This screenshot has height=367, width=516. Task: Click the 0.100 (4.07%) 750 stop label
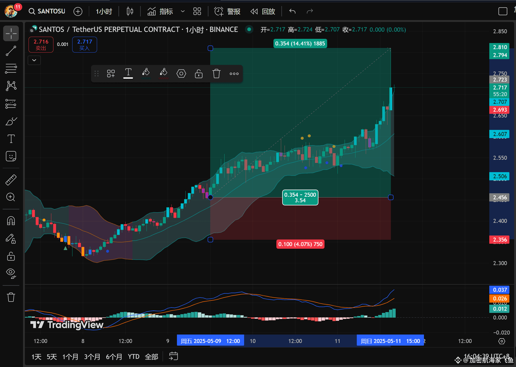click(x=300, y=244)
